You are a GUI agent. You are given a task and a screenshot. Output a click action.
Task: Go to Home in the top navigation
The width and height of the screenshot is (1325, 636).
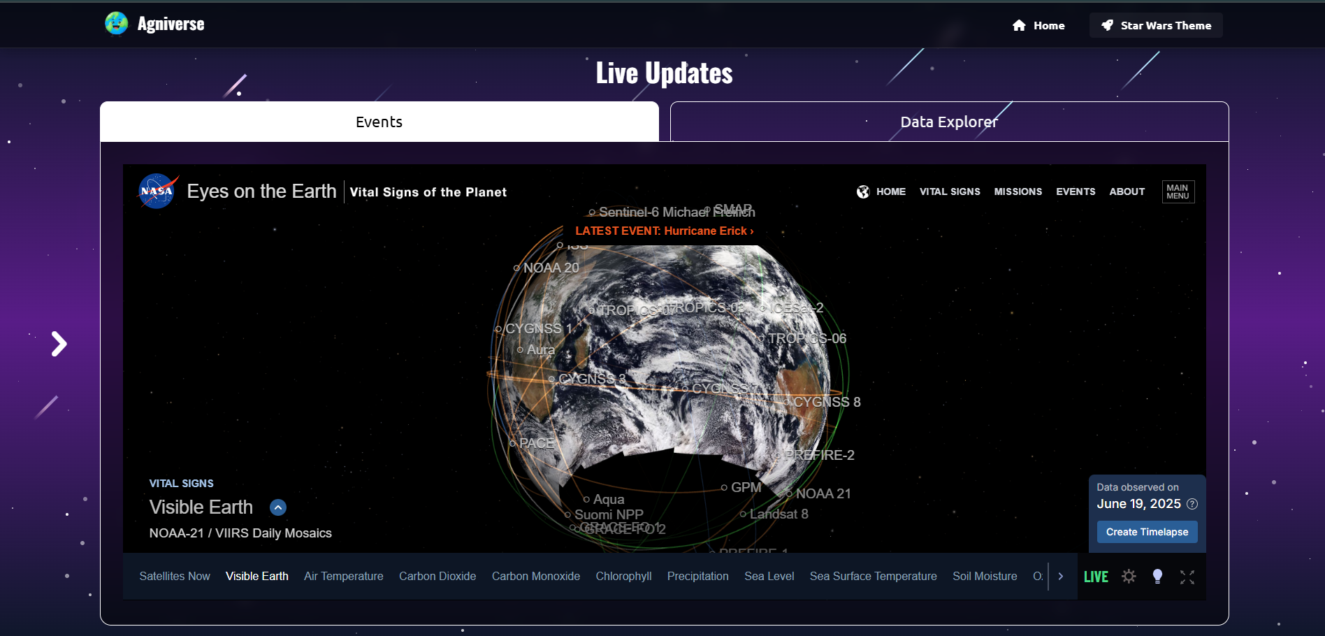point(1038,25)
